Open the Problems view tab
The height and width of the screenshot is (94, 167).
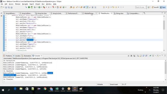pos(8,56)
